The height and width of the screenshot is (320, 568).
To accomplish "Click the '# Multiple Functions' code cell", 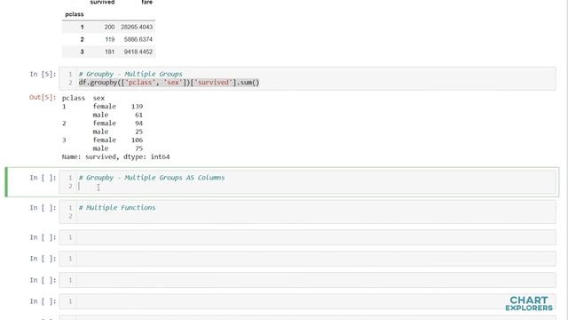I will [x=307, y=212].
